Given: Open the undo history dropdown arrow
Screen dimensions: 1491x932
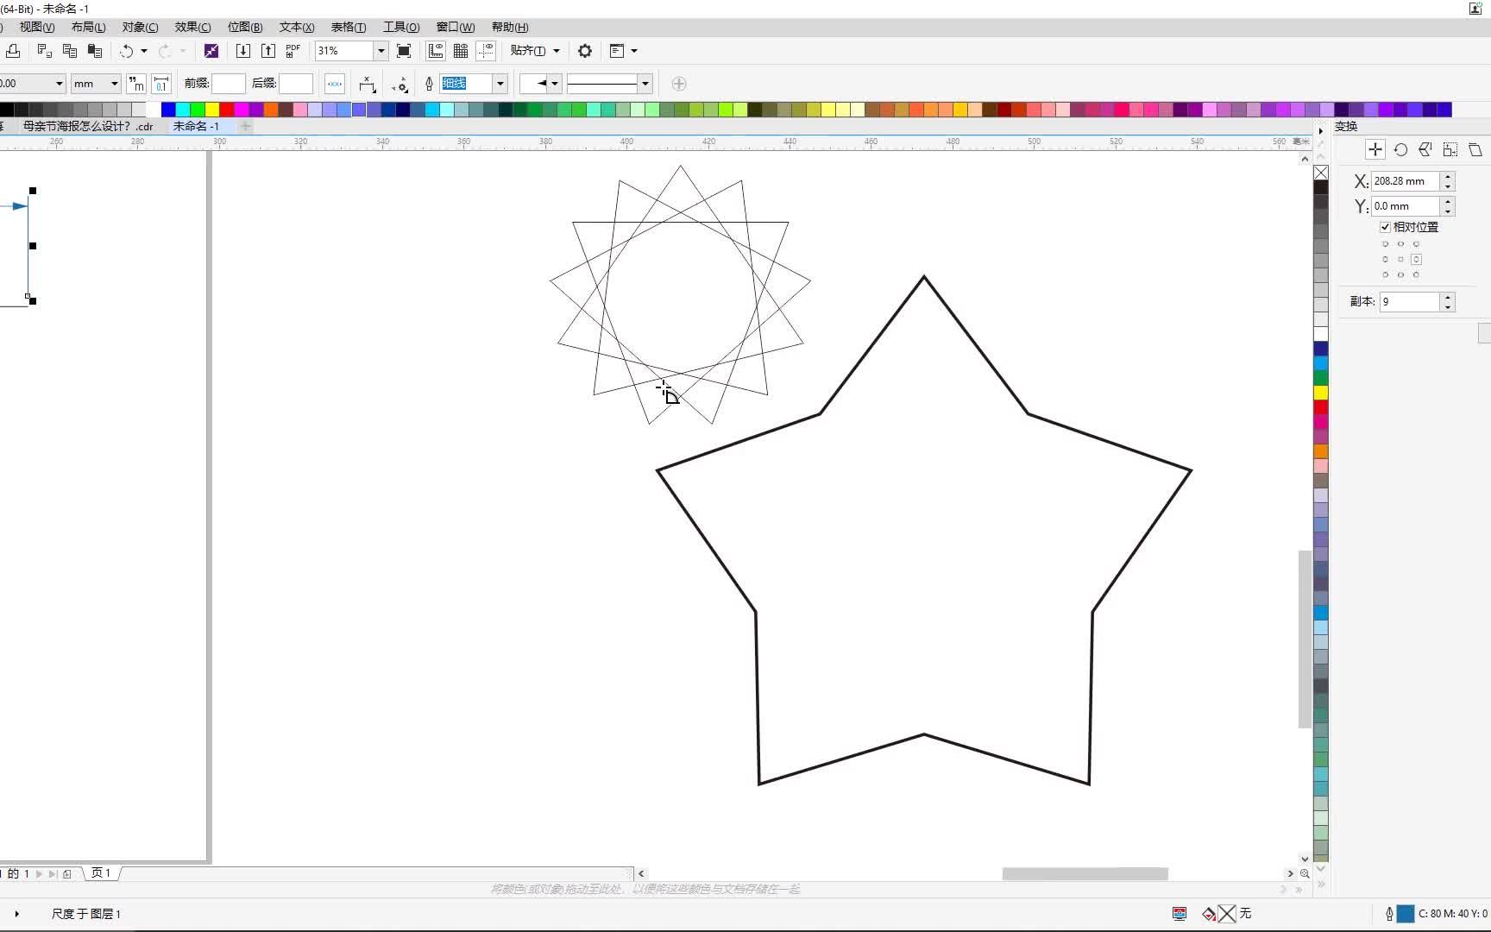Looking at the screenshot, I should [x=144, y=51].
